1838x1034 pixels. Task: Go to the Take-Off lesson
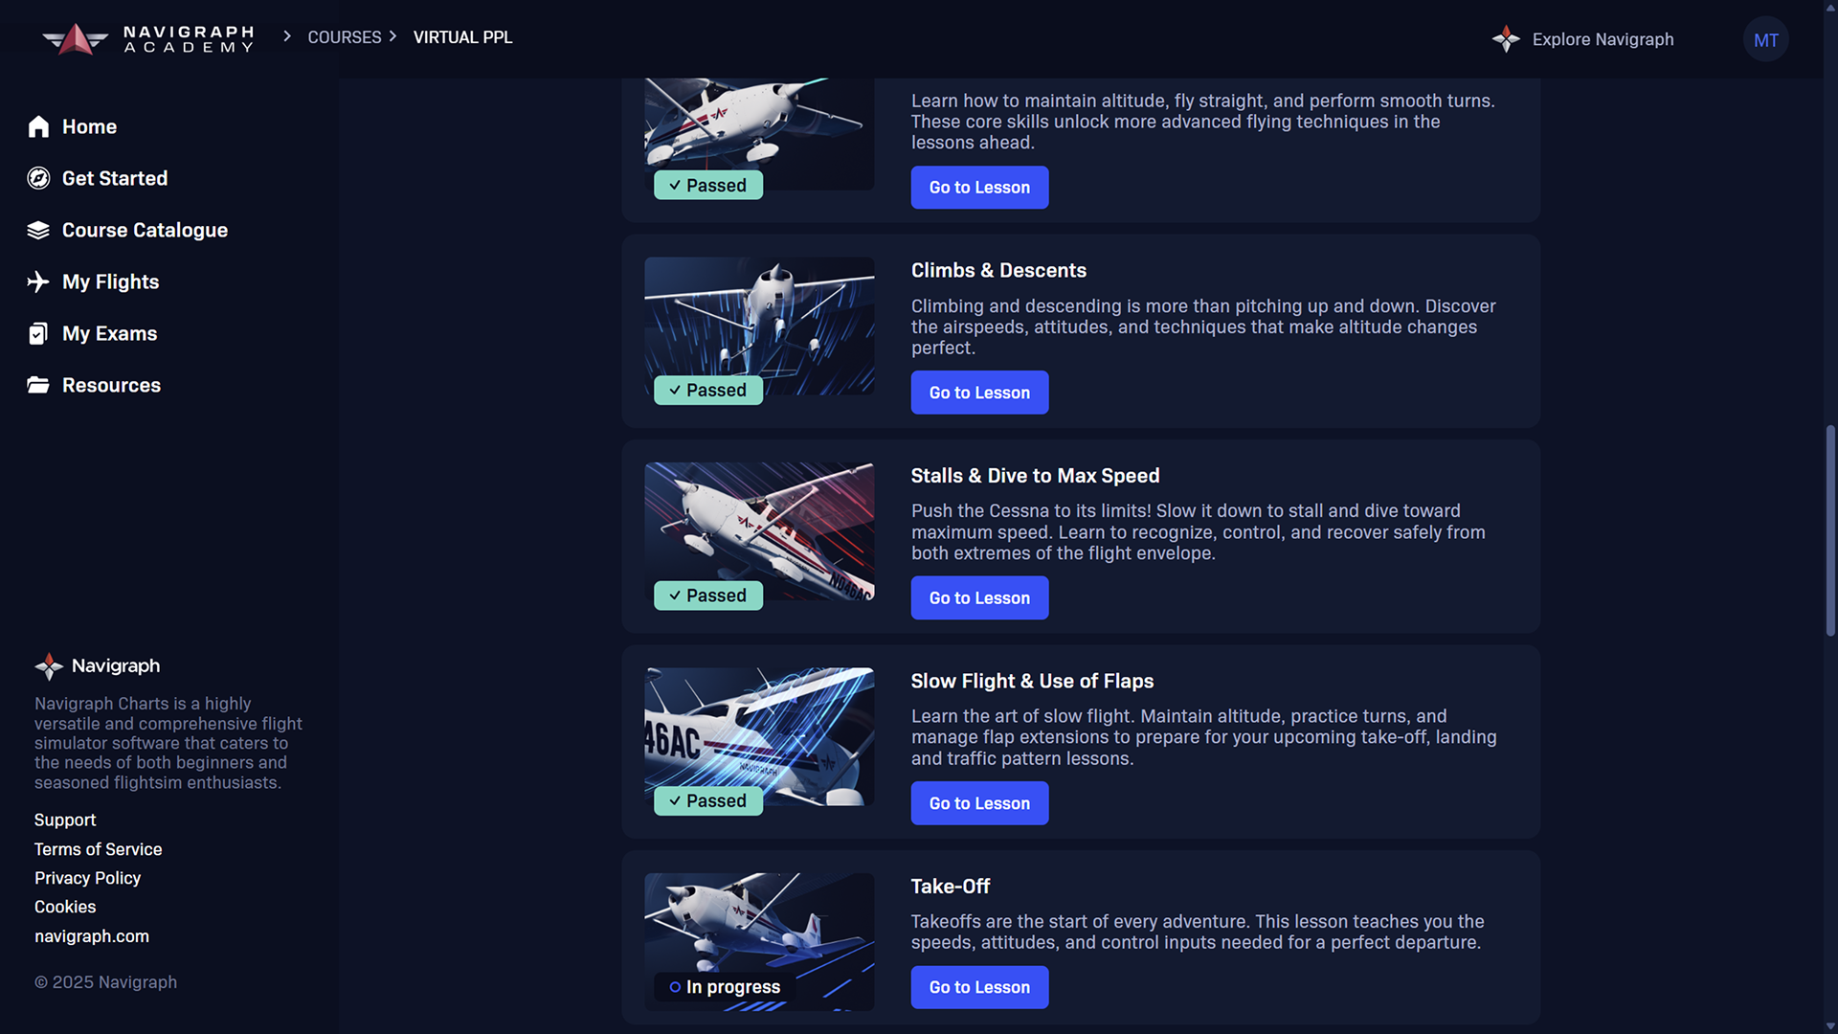979,987
